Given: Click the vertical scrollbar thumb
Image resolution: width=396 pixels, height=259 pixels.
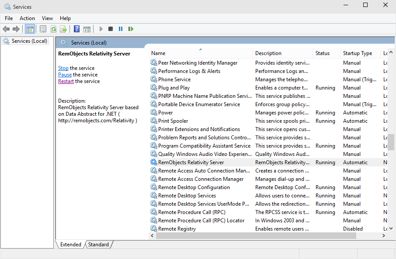Looking at the screenshot, I should (x=391, y=142).
